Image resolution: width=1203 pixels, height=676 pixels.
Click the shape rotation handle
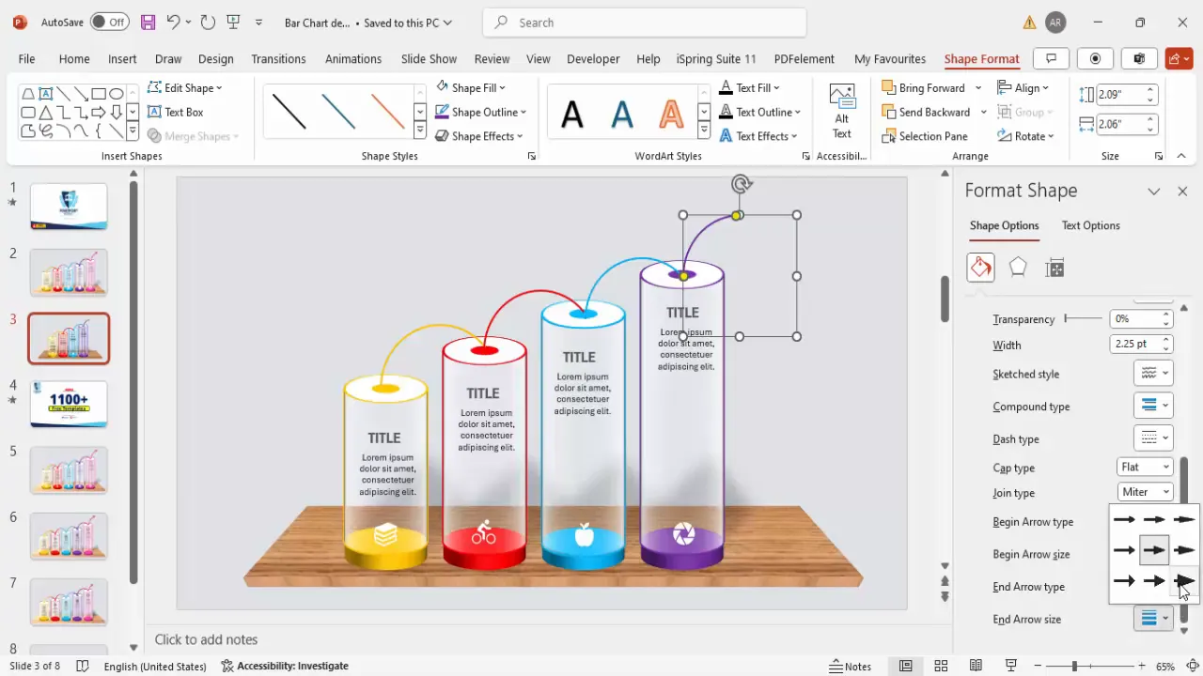[742, 184]
